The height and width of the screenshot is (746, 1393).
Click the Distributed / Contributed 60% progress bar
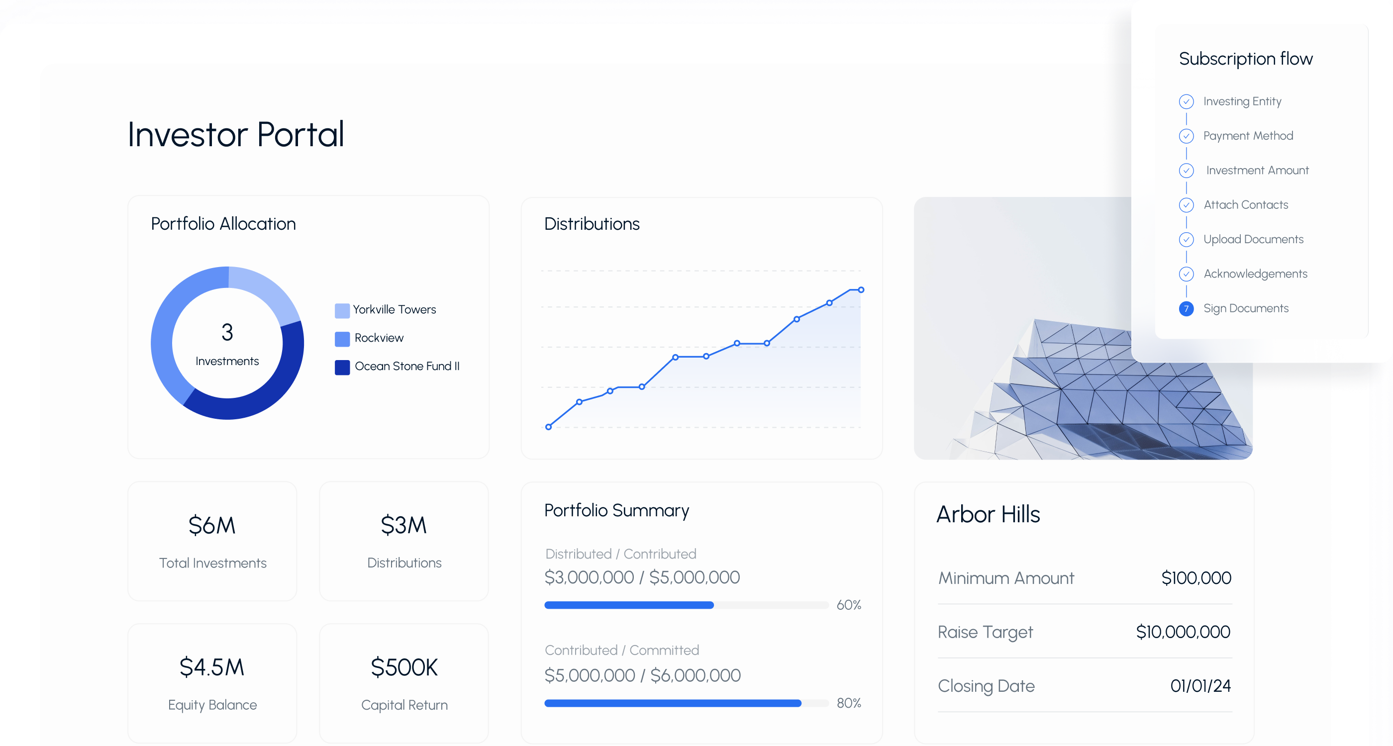[x=686, y=605]
